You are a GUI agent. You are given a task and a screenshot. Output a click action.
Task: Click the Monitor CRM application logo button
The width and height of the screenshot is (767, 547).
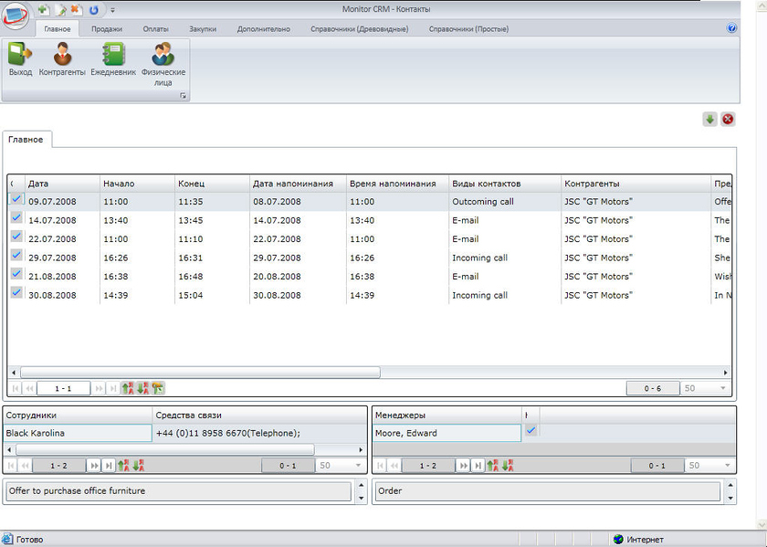pyautogui.click(x=16, y=16)
